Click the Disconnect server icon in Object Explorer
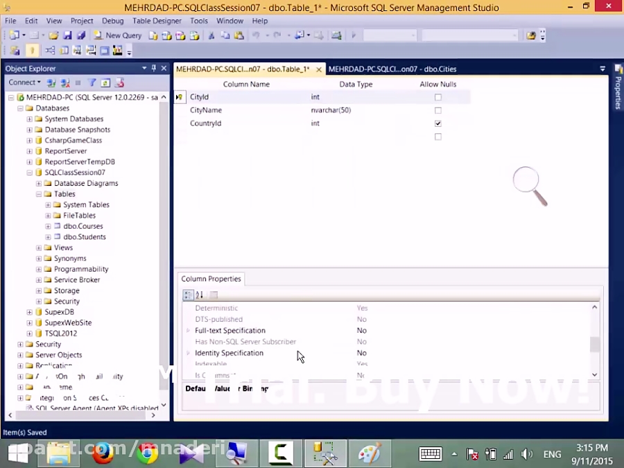This screenshot has width=624, height=468. 64,83
